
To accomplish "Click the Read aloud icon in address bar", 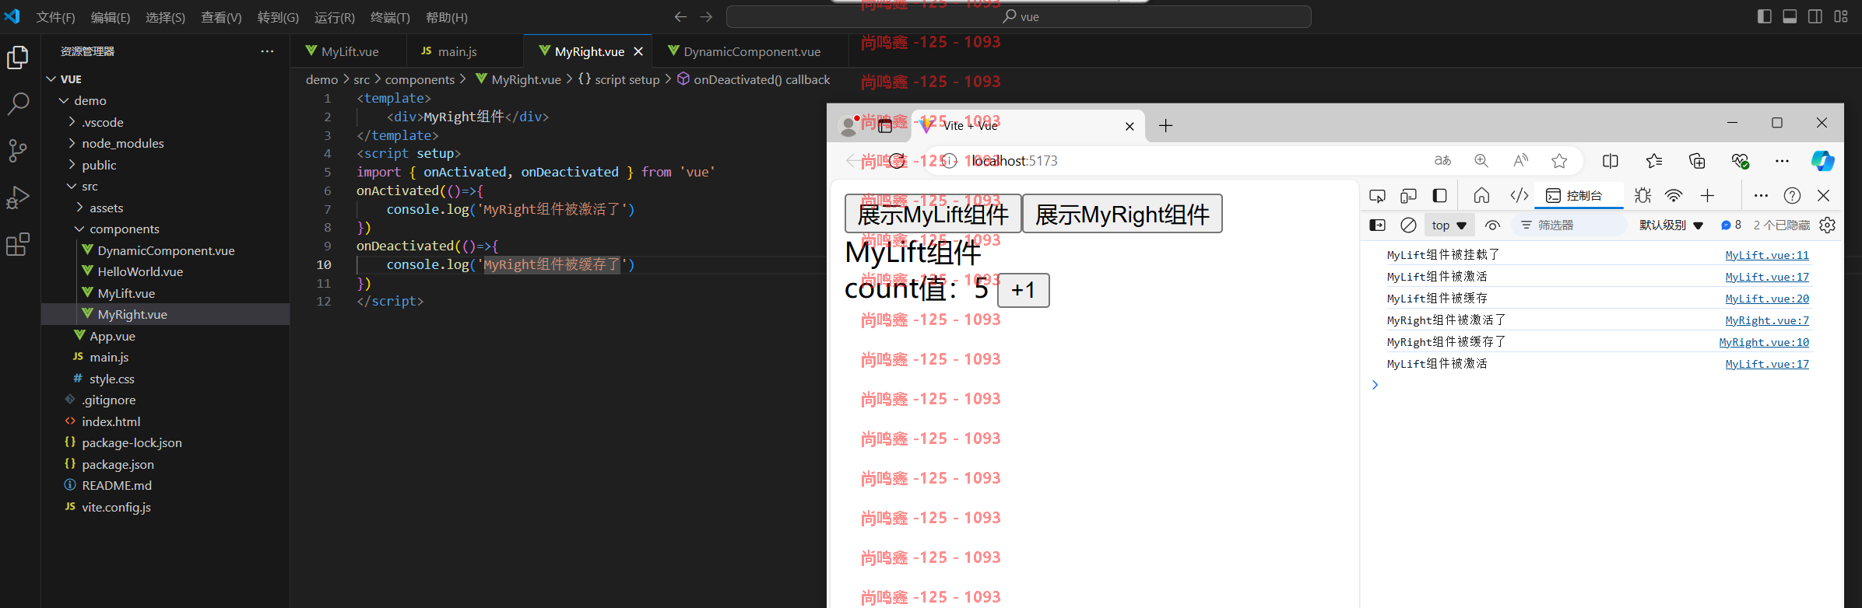I will [x=1520, y=161].
